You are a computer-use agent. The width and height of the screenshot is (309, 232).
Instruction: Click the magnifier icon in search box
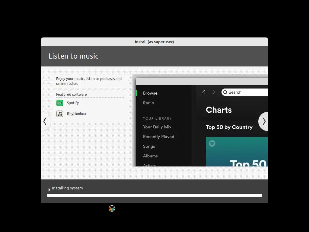pos(225,92)
